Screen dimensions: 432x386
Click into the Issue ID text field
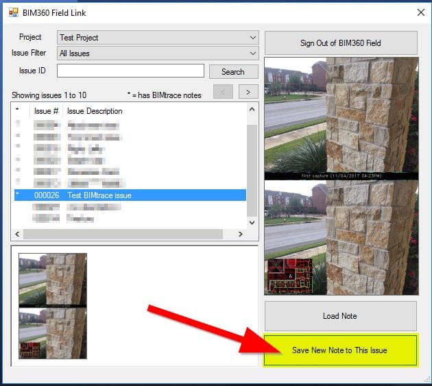pyautogui.click(x=130, y=71)
